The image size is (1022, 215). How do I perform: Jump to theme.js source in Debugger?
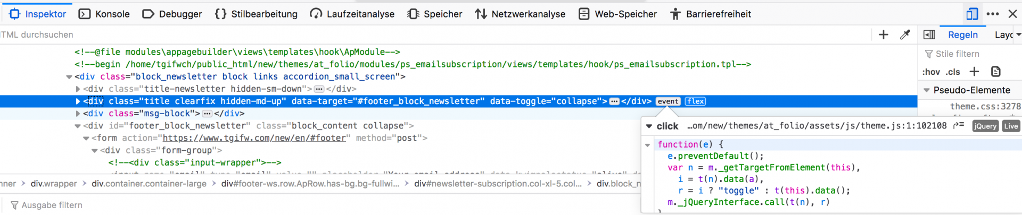959,126
